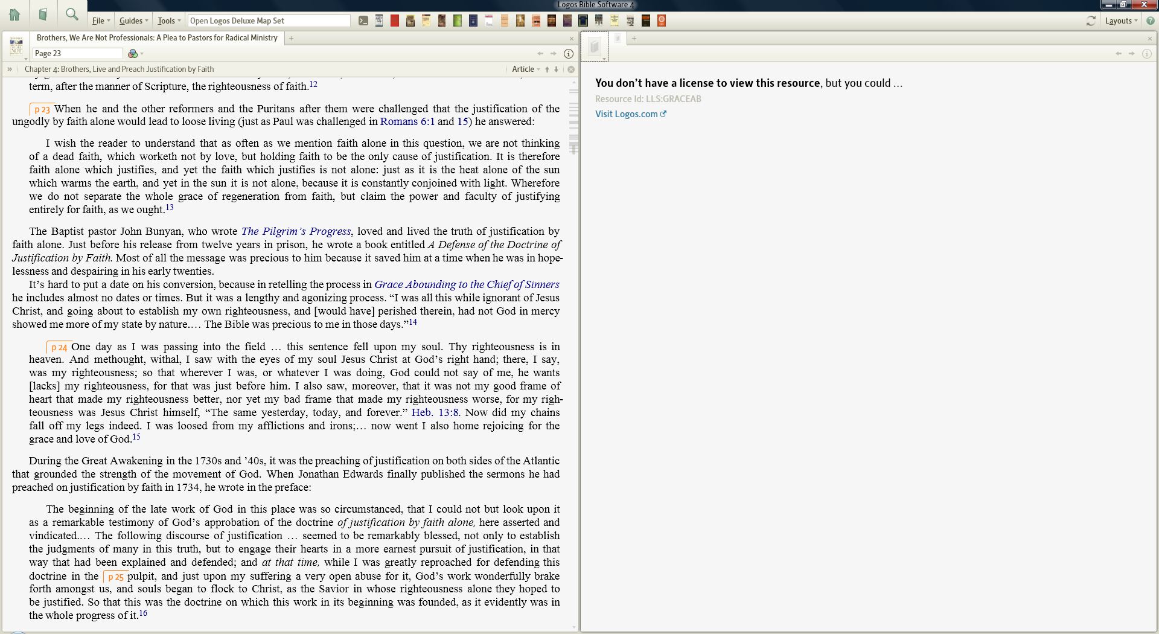Screen dimensions: 1159x634
Task: Select the Brothers, We Are Not Professionals tab
Action: (157, 37)
